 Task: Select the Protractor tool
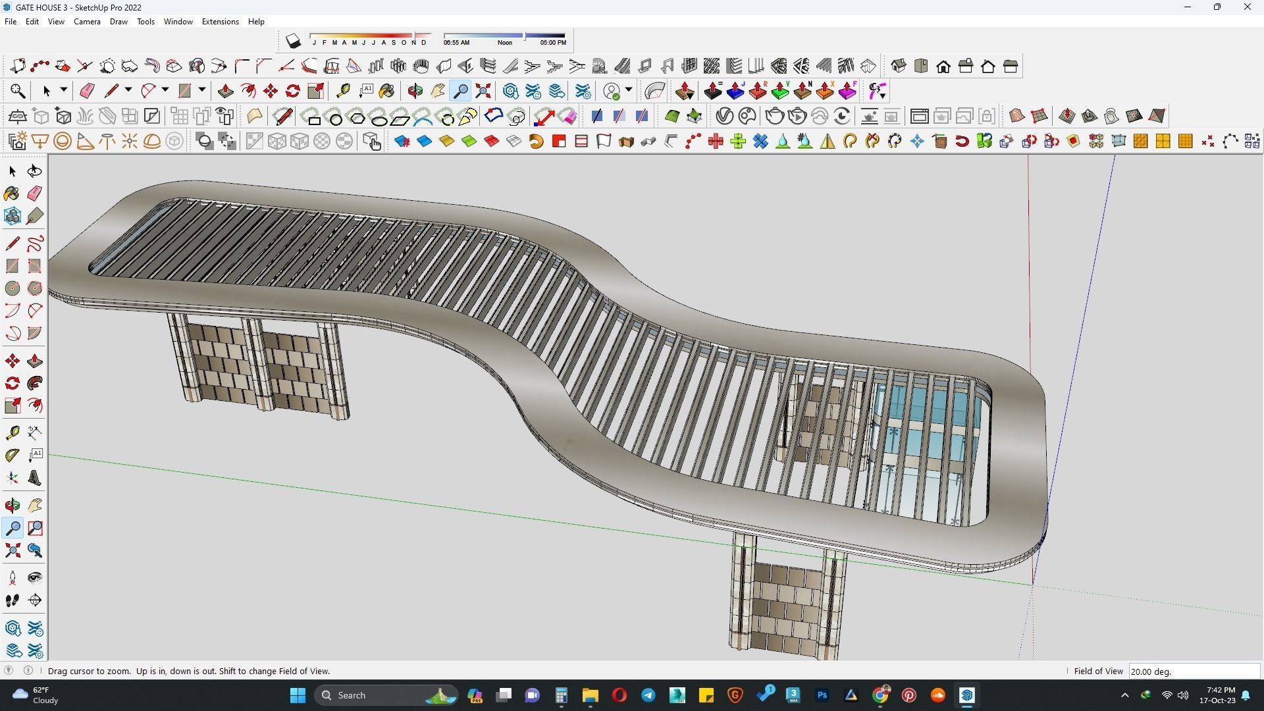point(12,456)
